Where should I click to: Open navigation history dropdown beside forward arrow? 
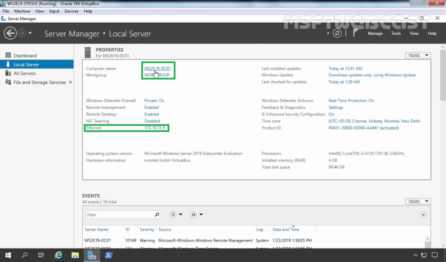30,33
